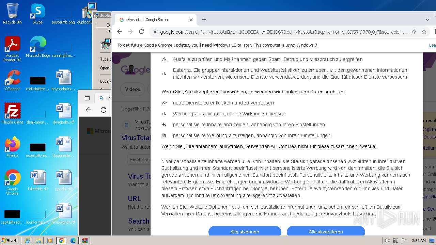Open the Google Chrome desktop shortcut
Screen dimensions: 436x245
(12, 182)
